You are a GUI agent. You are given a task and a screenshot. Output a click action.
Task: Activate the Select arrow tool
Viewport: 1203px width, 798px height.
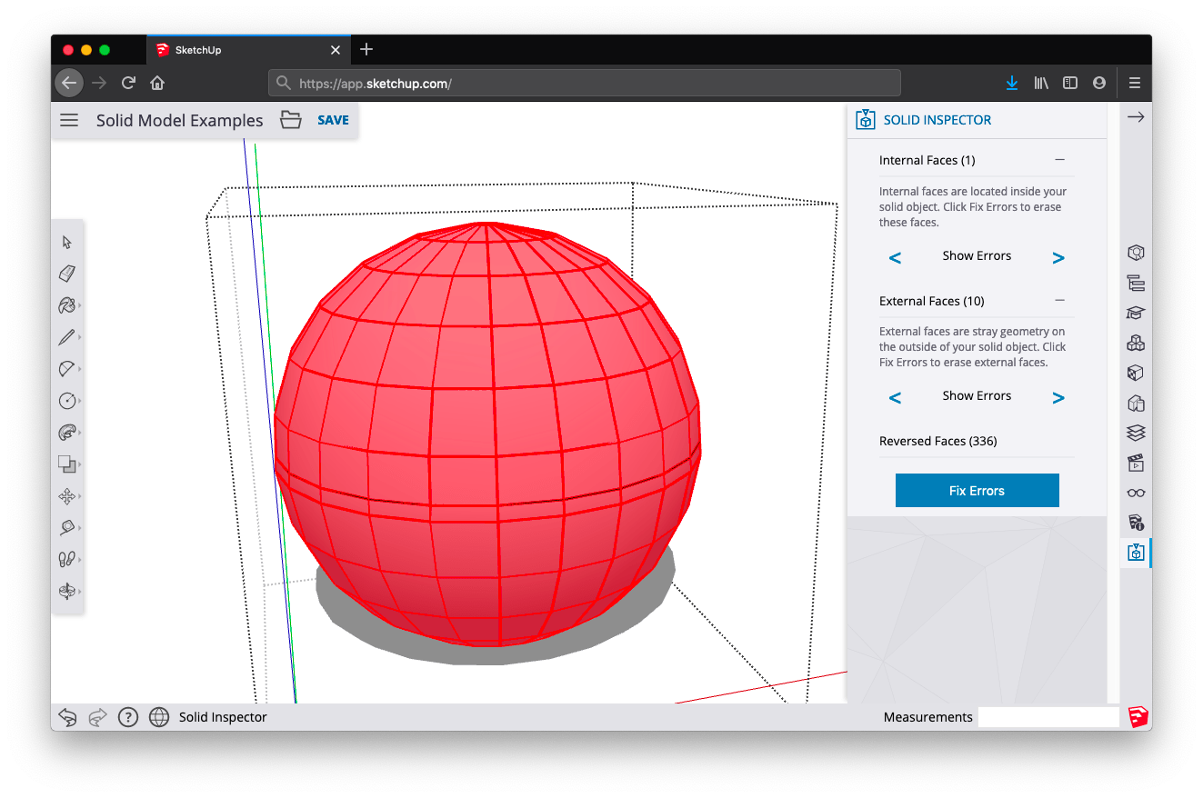[x=66, y=242]
